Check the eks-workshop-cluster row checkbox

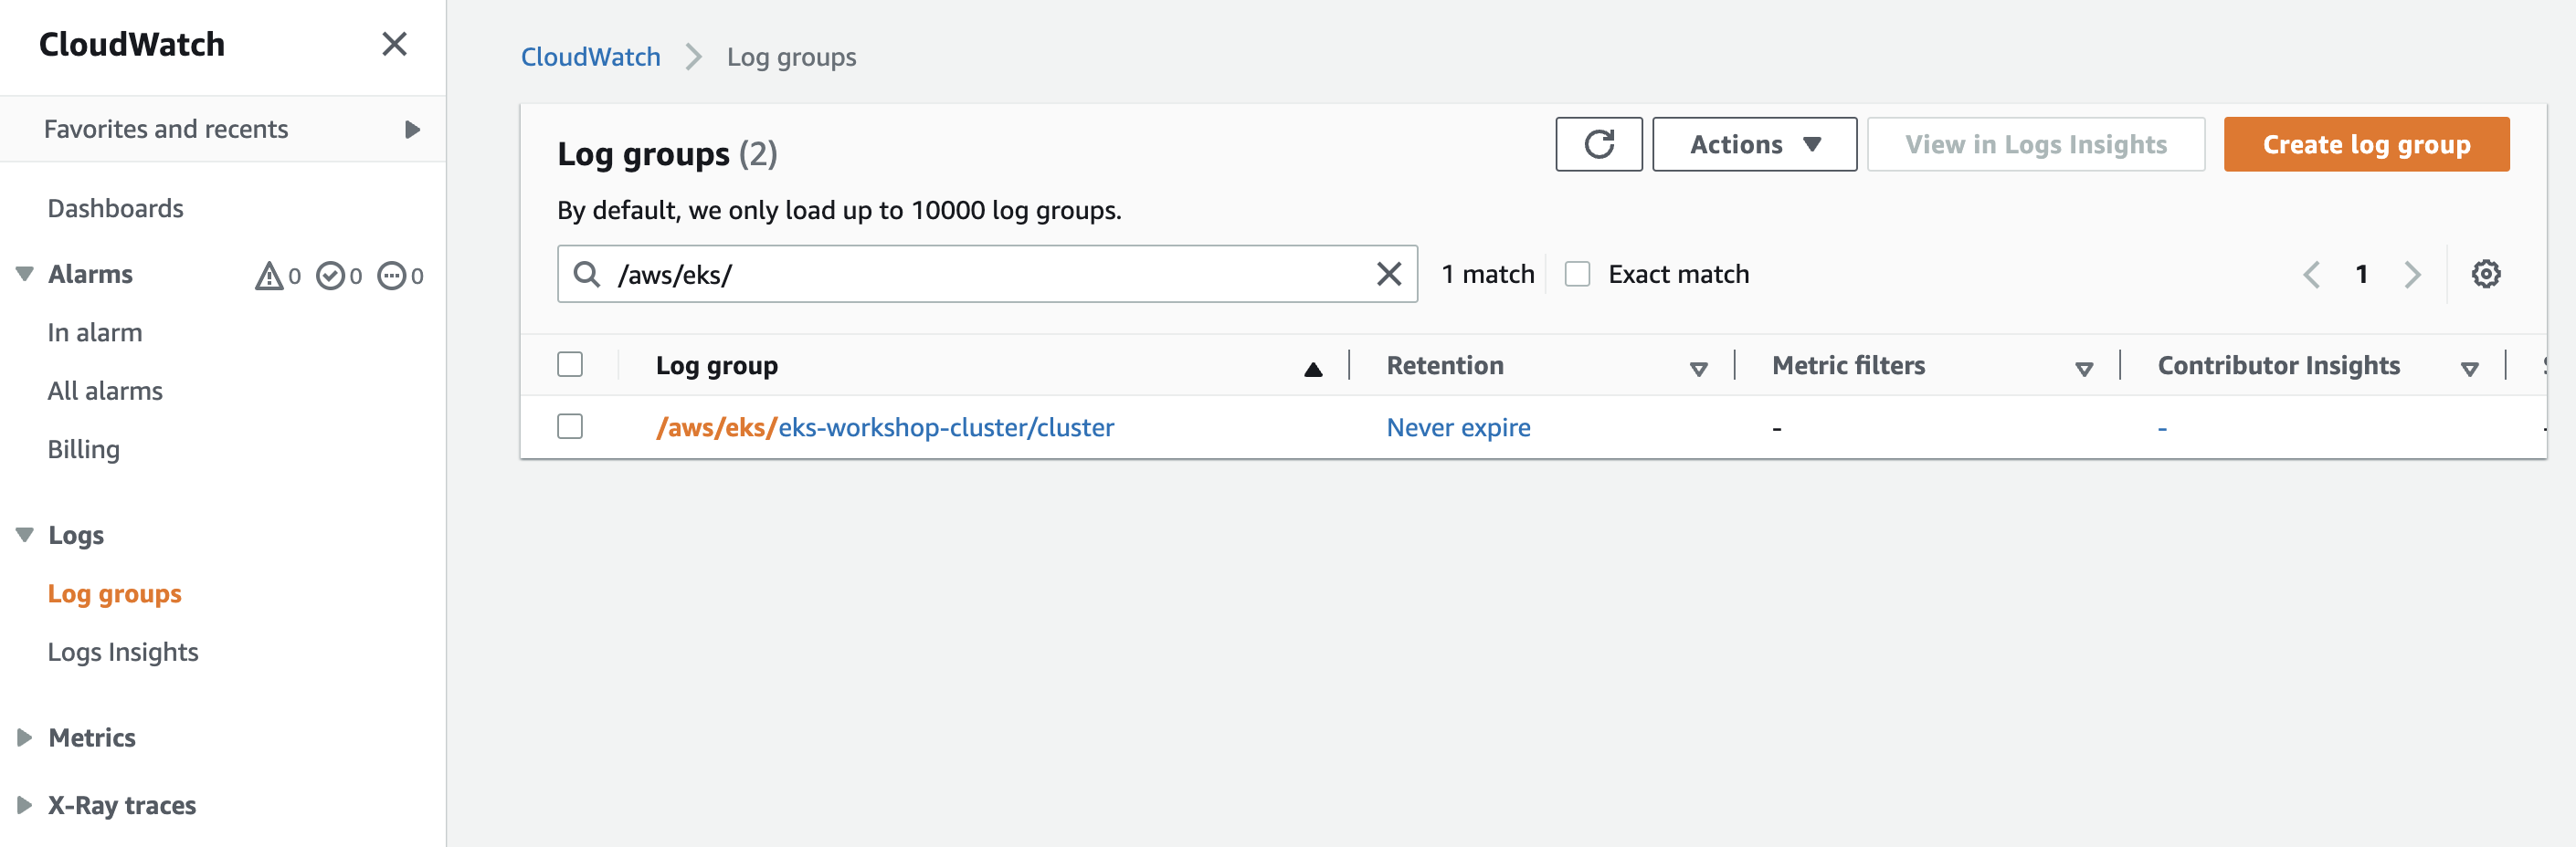[x=570, y=426]
